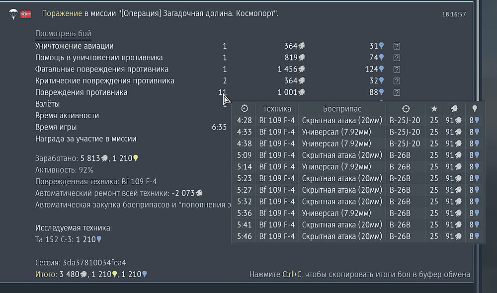Image resolution: width=497 pixels, height=293 pixels.
Task: Click 'Исследуемая техника:' heading
Action: tap(73, 228)
